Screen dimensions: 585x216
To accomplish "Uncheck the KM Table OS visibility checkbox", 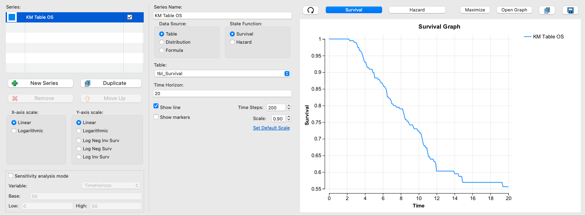I will click(x=130, y=17).
